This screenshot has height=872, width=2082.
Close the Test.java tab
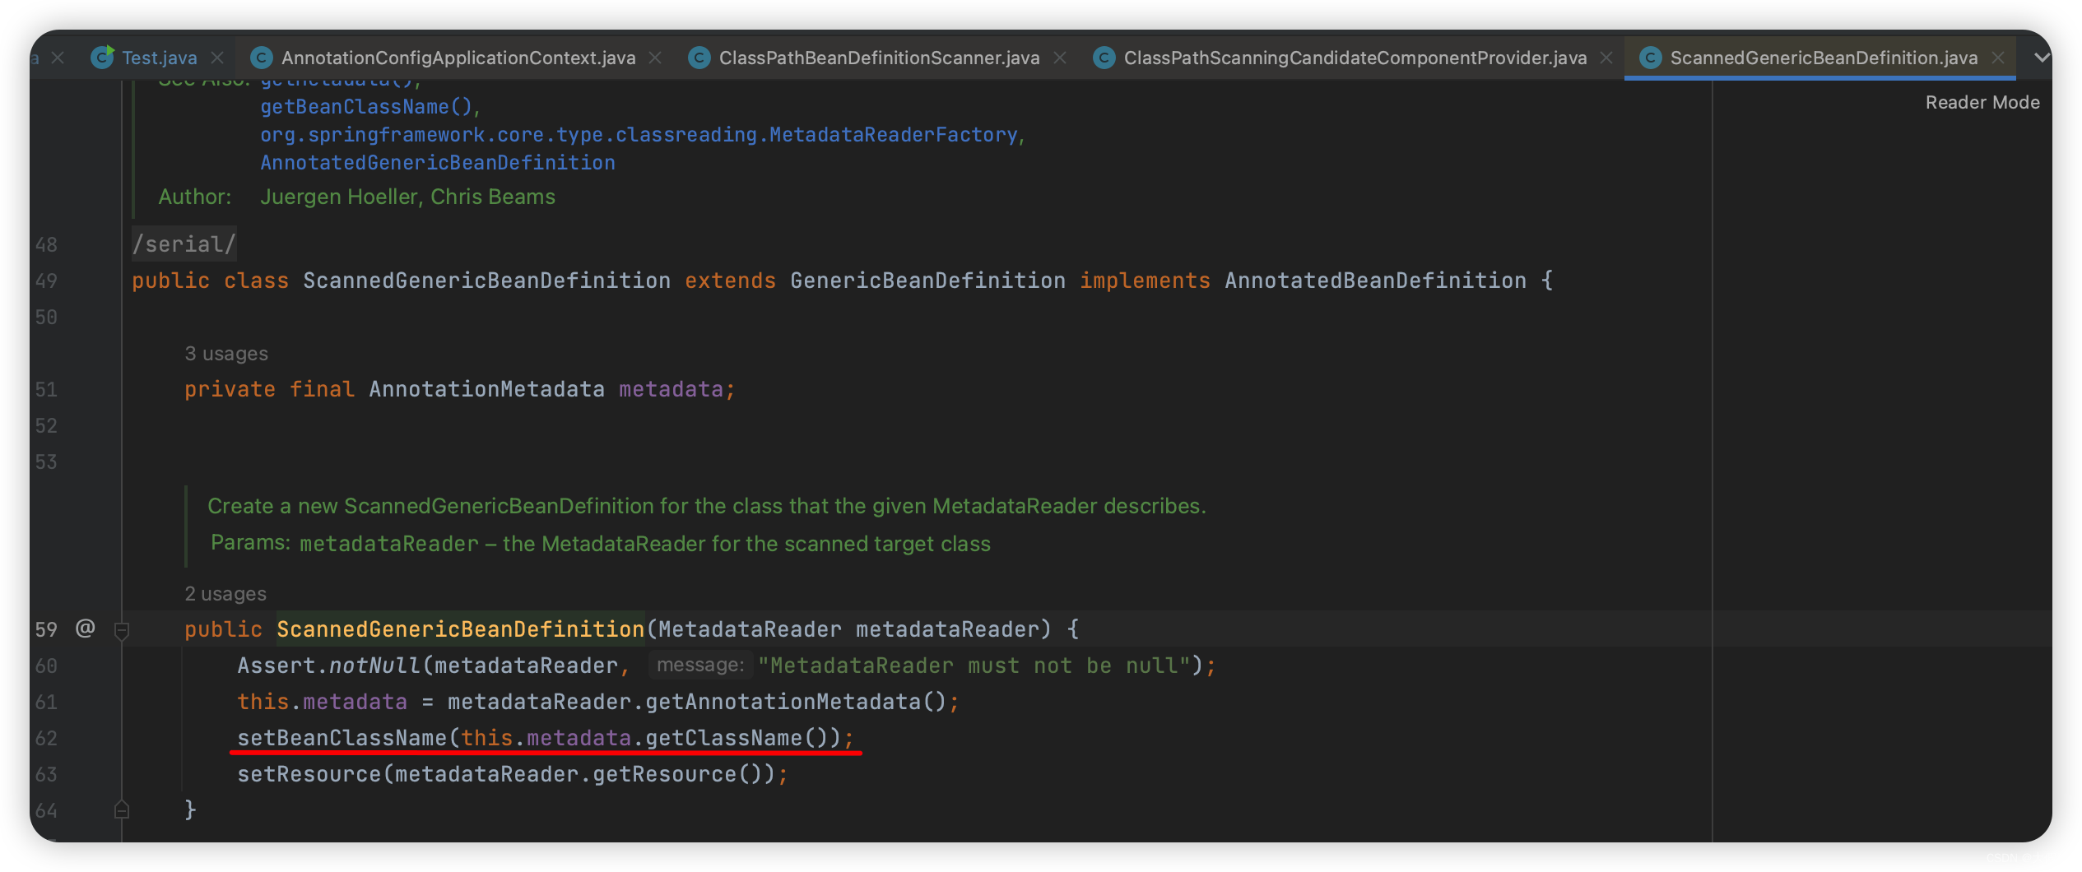click(x=217, y=58)
